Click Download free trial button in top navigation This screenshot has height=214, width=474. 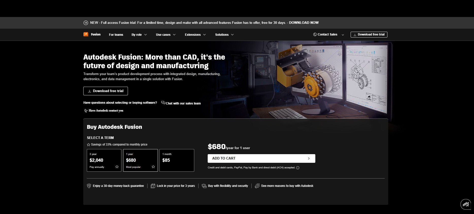pos(369,34)
